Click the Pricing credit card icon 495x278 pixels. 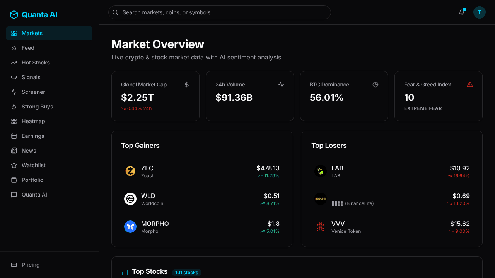[14, 265]
